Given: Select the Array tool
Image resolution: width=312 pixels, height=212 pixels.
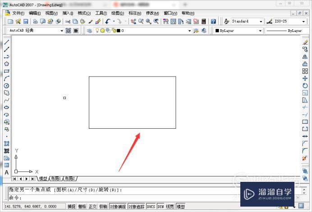Looking at the screenshot, I should (x=305, y=71).
